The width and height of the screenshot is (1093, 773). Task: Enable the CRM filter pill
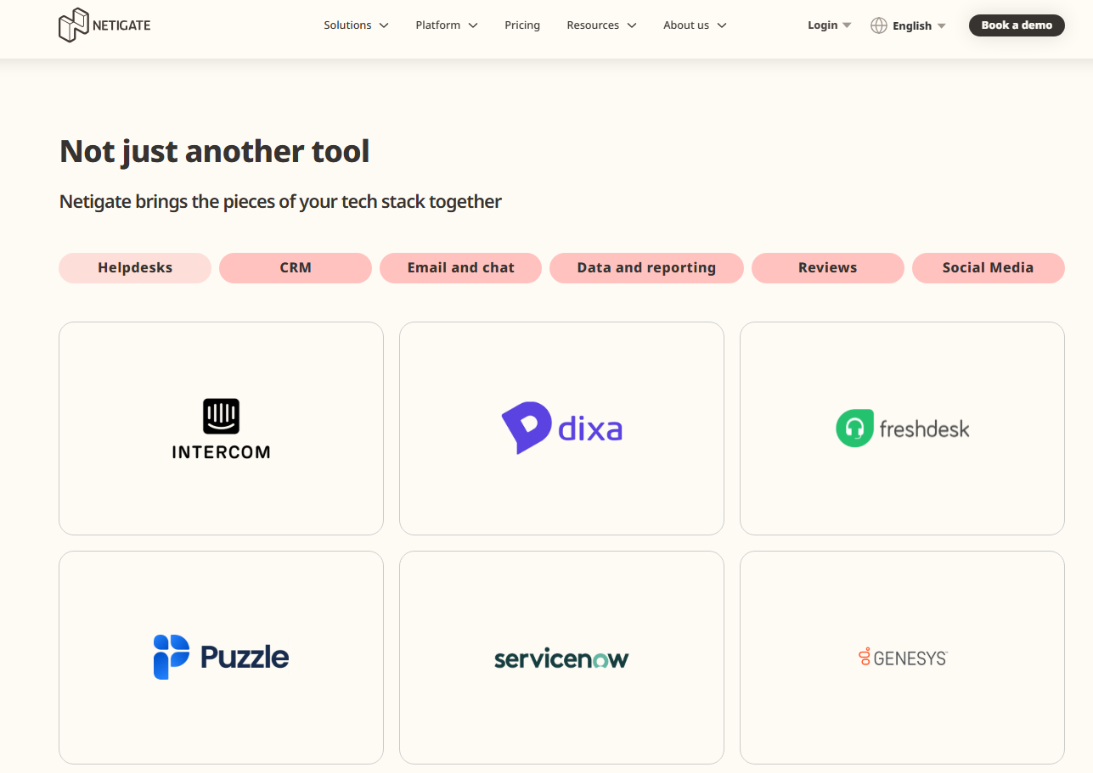pos(295,267)
